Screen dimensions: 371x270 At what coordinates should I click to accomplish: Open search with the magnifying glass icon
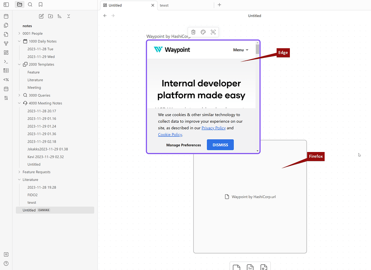30,5
